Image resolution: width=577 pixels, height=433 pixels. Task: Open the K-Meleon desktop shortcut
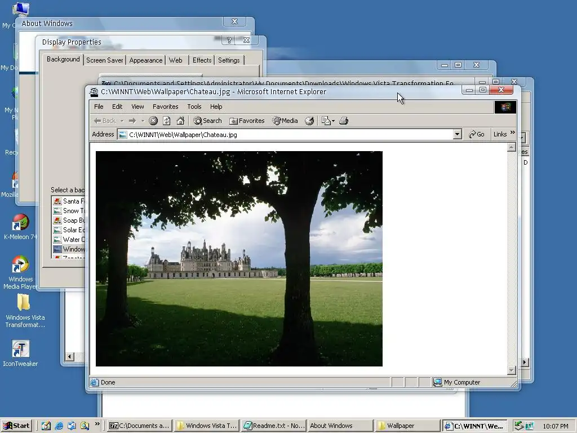click(x=20, y=227)
